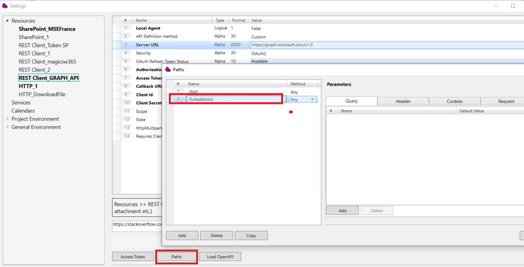Click the Load OpenAPI button
This screenshot has width=524, height=267.
coord(220,256)
